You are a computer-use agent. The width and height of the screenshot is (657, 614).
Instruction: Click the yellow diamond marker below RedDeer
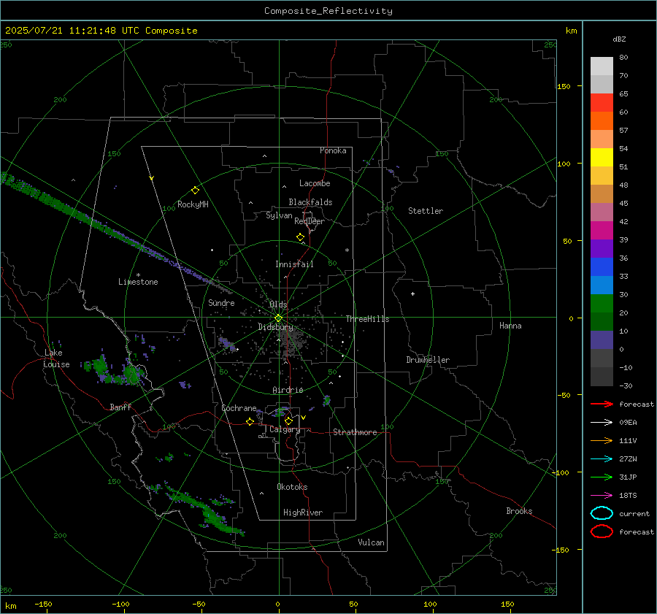[x=300, y=237]
